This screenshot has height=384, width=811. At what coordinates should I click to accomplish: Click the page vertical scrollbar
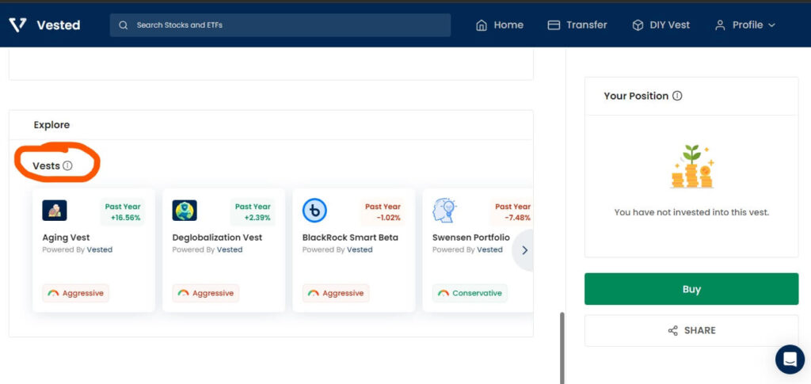(x=562, y=348)
